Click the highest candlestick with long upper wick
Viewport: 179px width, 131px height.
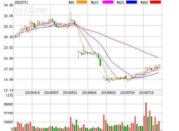(71, 17)
